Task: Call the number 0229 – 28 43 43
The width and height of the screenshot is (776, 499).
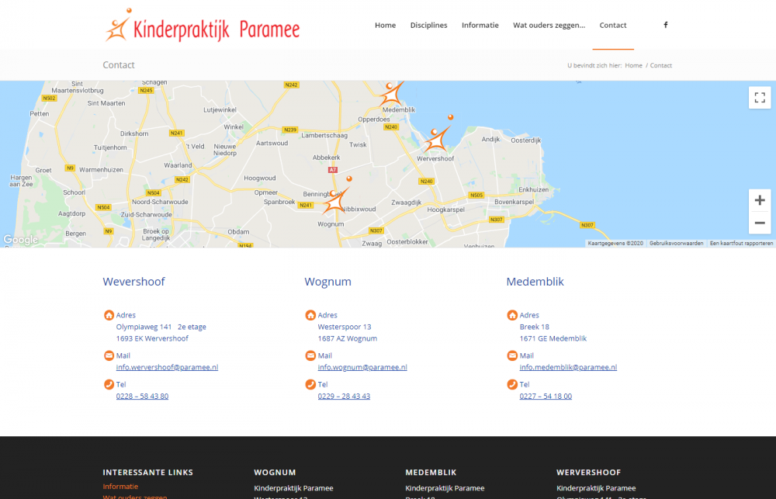Action: (x=344, y=396)
